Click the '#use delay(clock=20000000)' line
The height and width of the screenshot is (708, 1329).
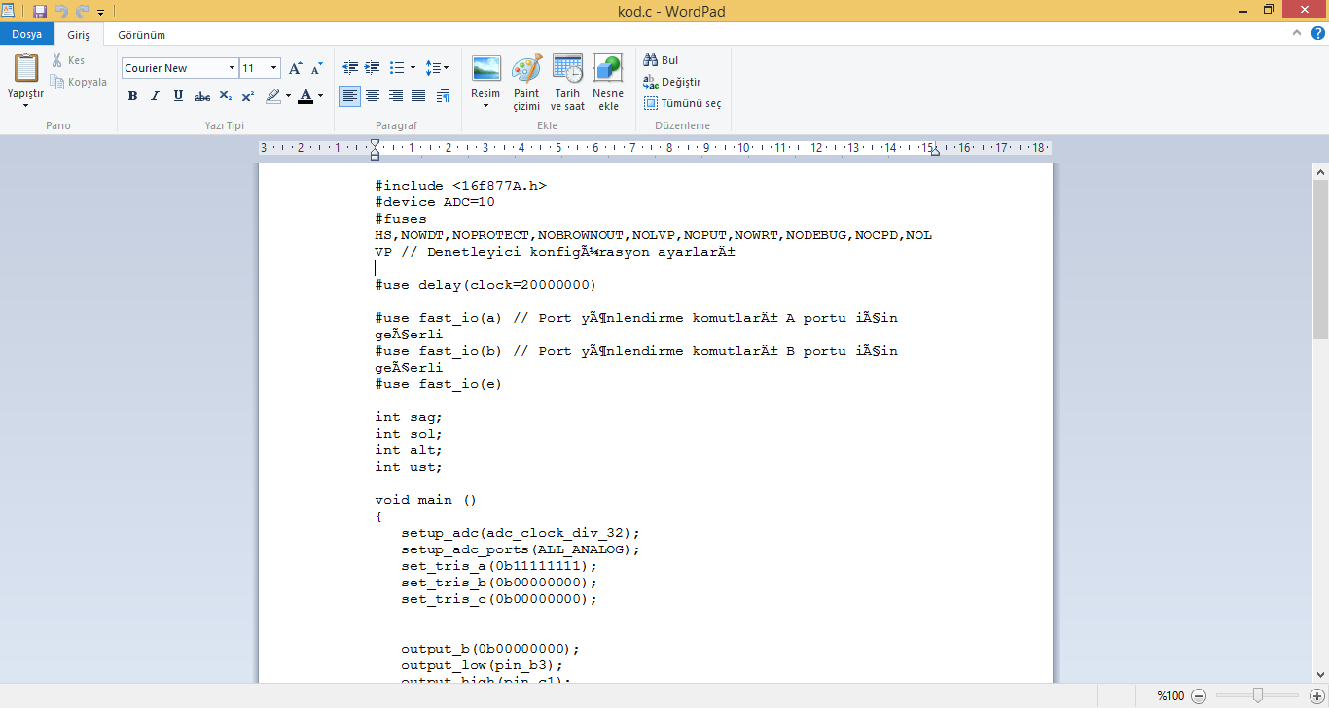[x=485, y=285]
